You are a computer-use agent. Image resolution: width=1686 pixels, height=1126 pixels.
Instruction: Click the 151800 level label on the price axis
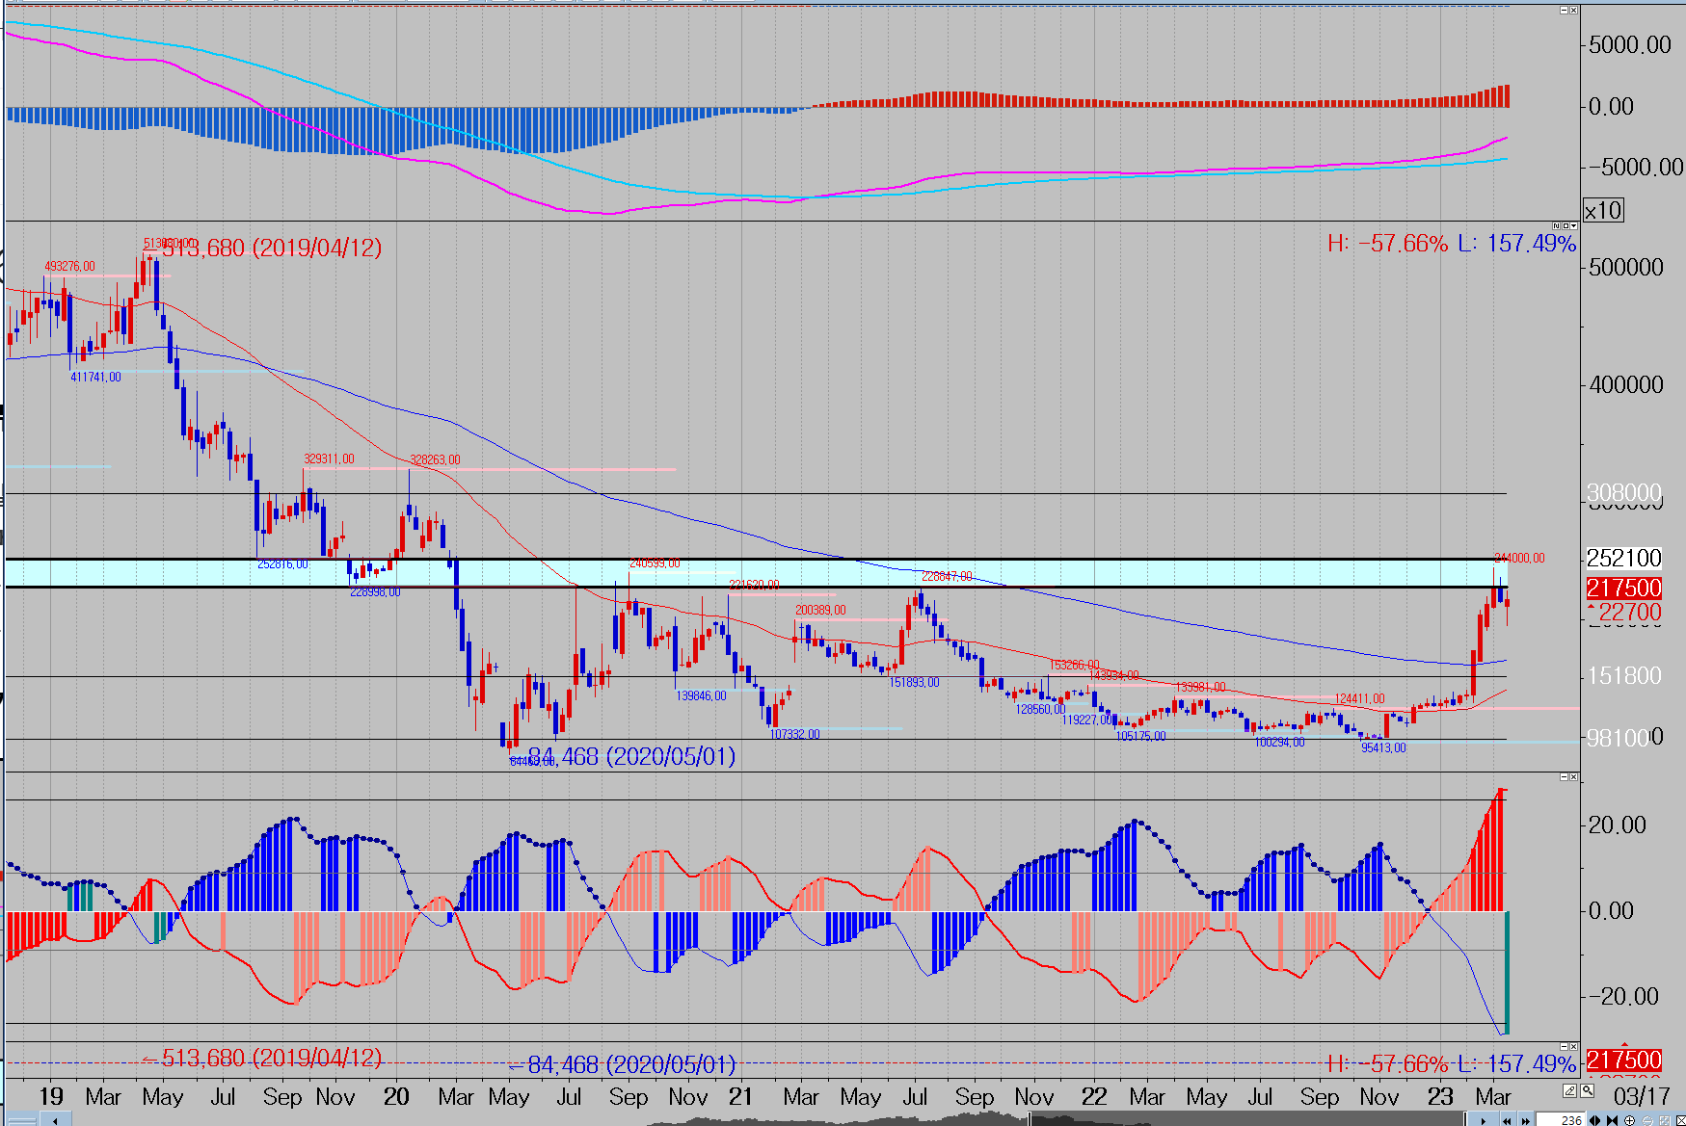[1624, 676]
